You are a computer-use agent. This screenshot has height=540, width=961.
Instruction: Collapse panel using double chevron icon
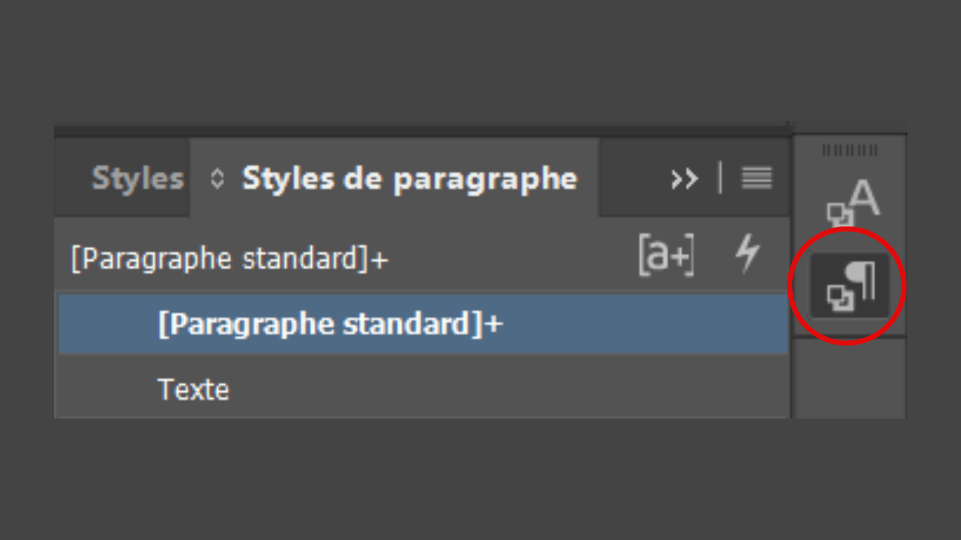[684, 178]
